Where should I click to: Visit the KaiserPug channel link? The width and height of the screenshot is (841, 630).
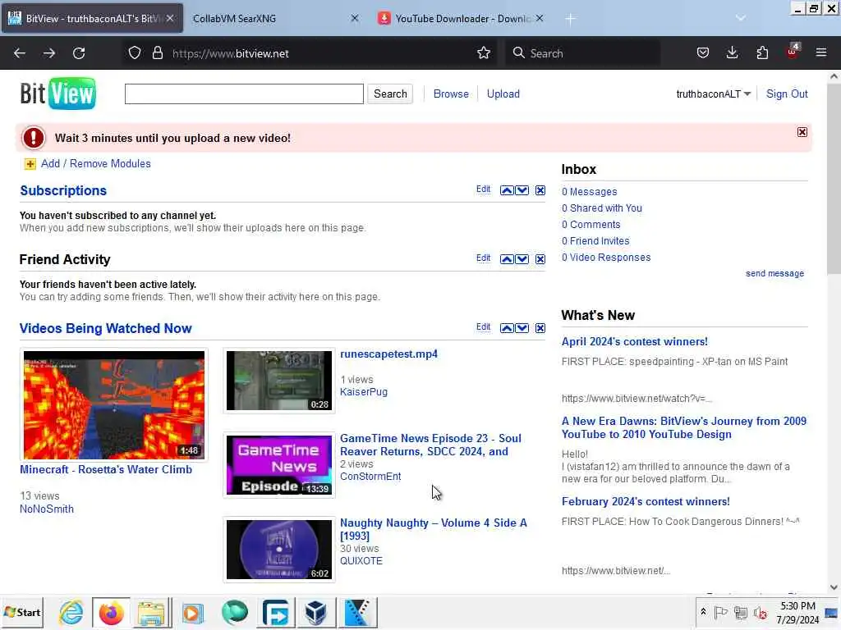[x=364, y=391]
